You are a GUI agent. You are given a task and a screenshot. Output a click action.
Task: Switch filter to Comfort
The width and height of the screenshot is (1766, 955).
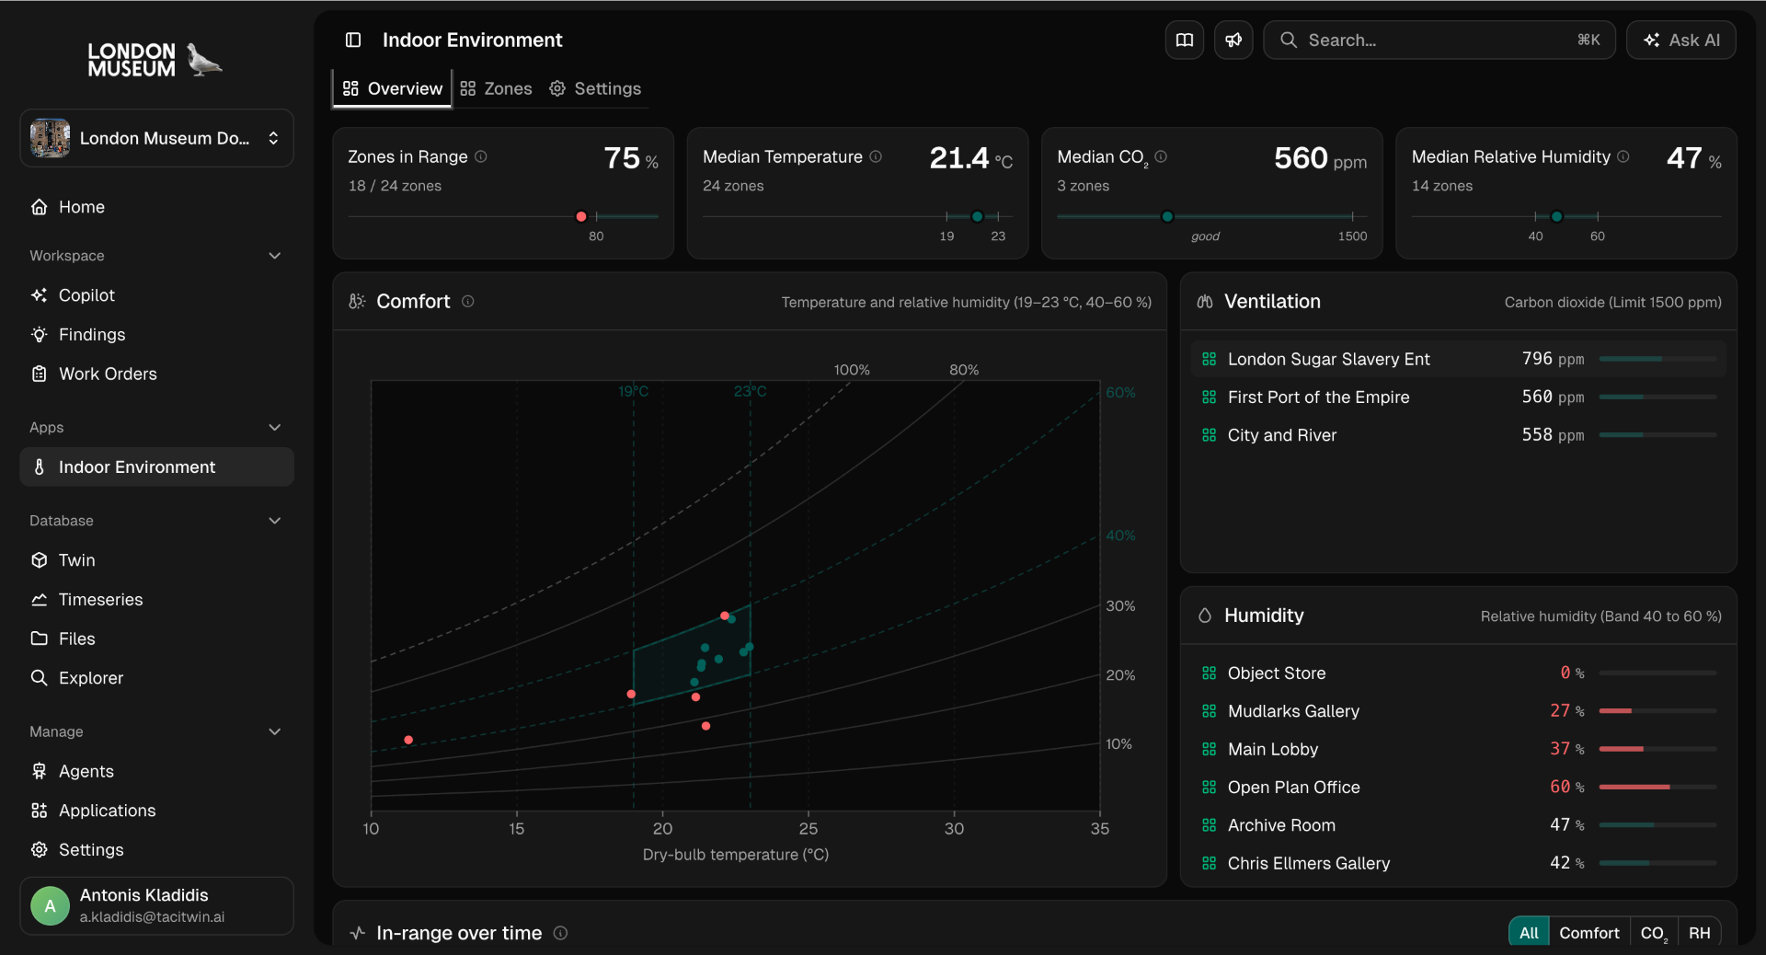pos(1589,933)
